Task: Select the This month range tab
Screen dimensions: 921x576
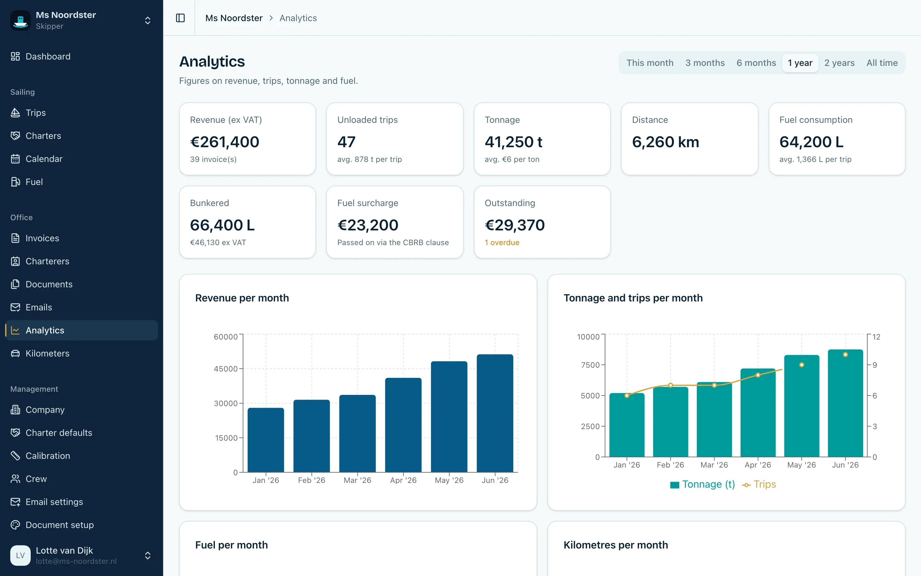Action: click(x=649, y=63)
